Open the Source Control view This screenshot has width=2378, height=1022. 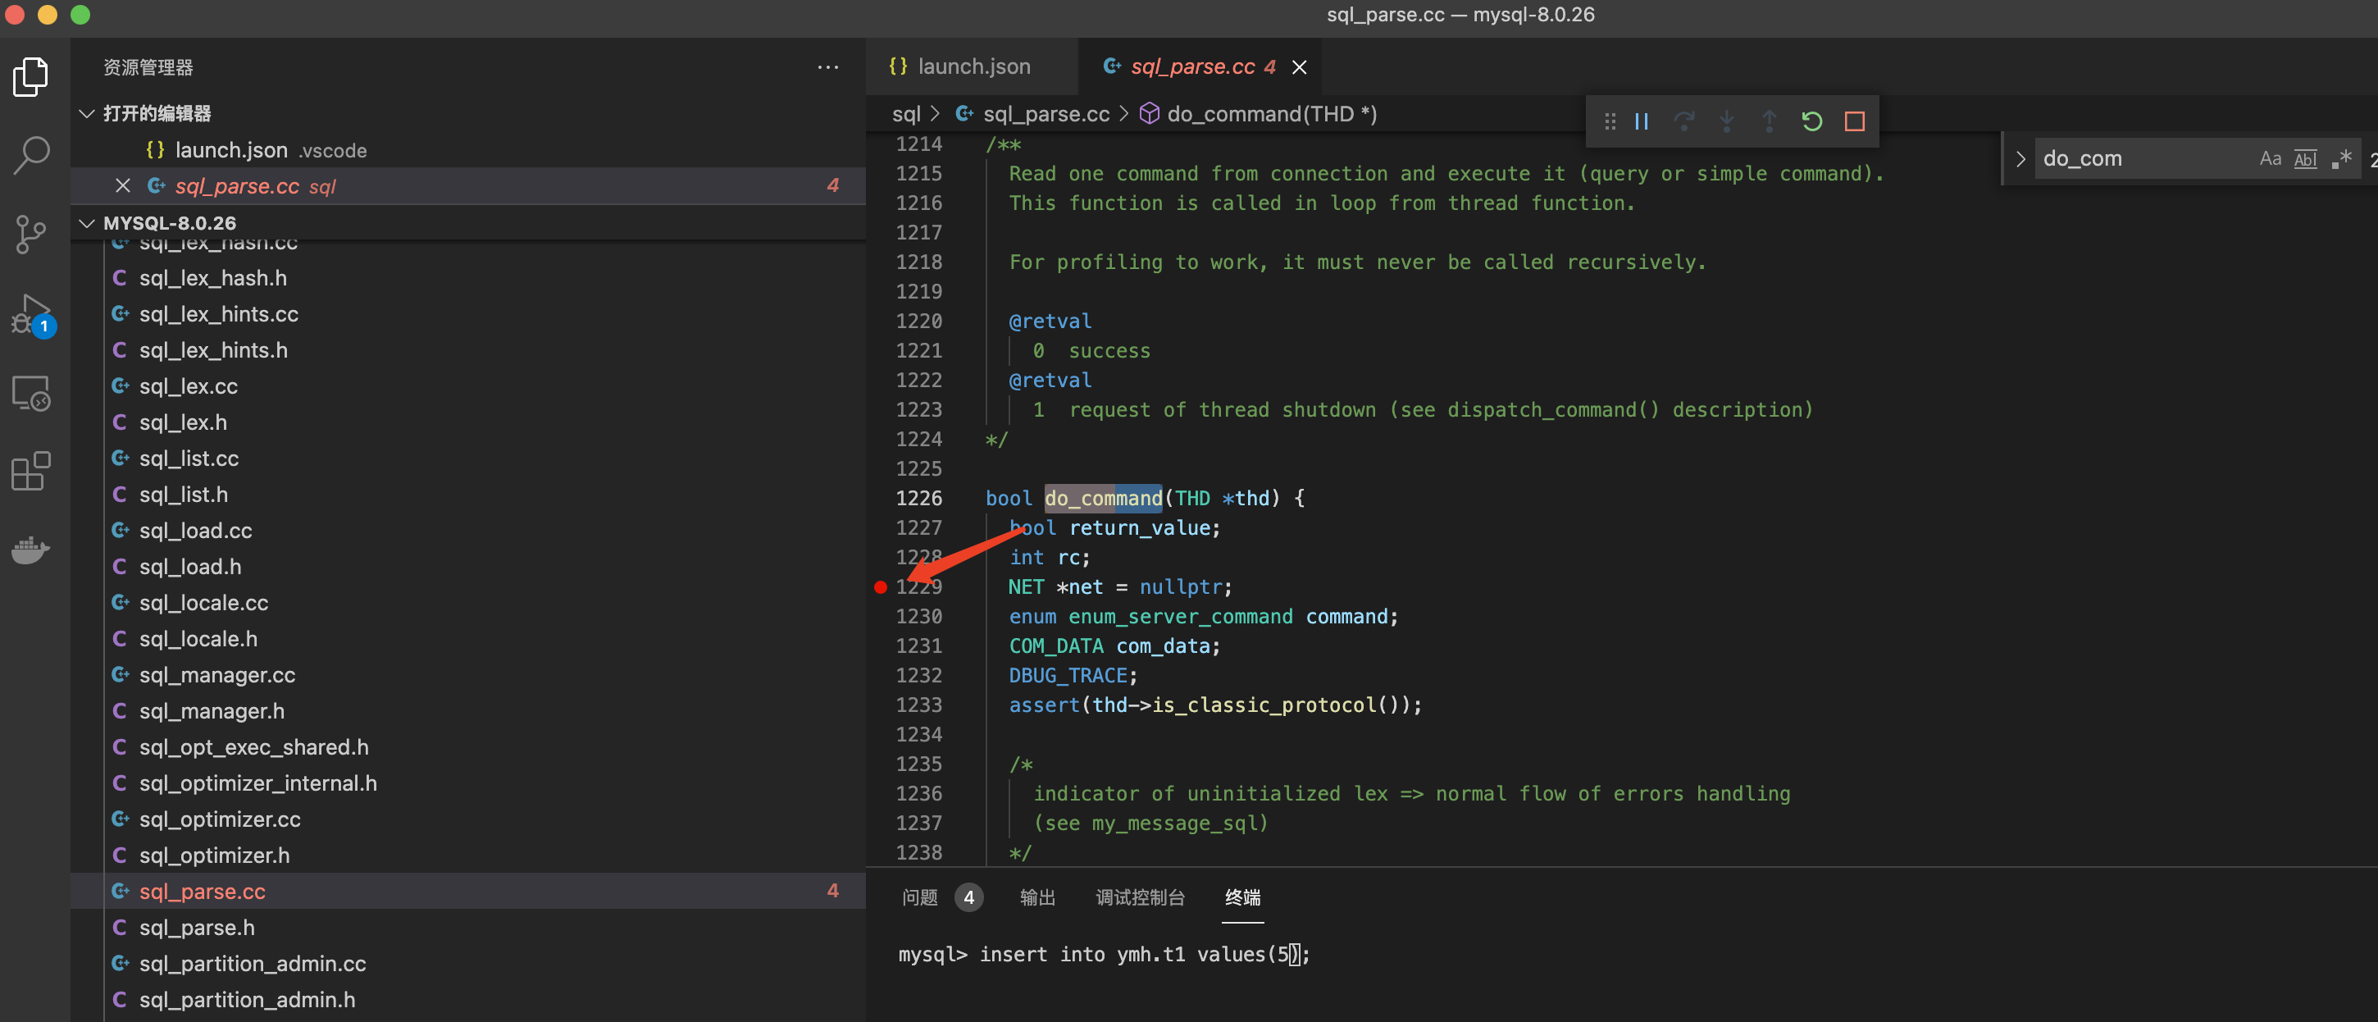[31, 234]
